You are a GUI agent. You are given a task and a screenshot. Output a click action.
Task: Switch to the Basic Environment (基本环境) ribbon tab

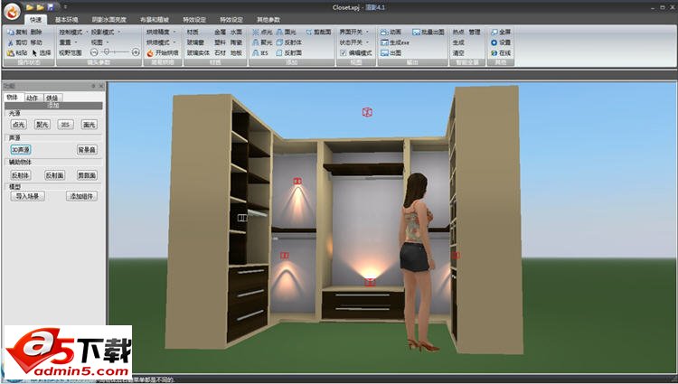click(x=67, y=18)
